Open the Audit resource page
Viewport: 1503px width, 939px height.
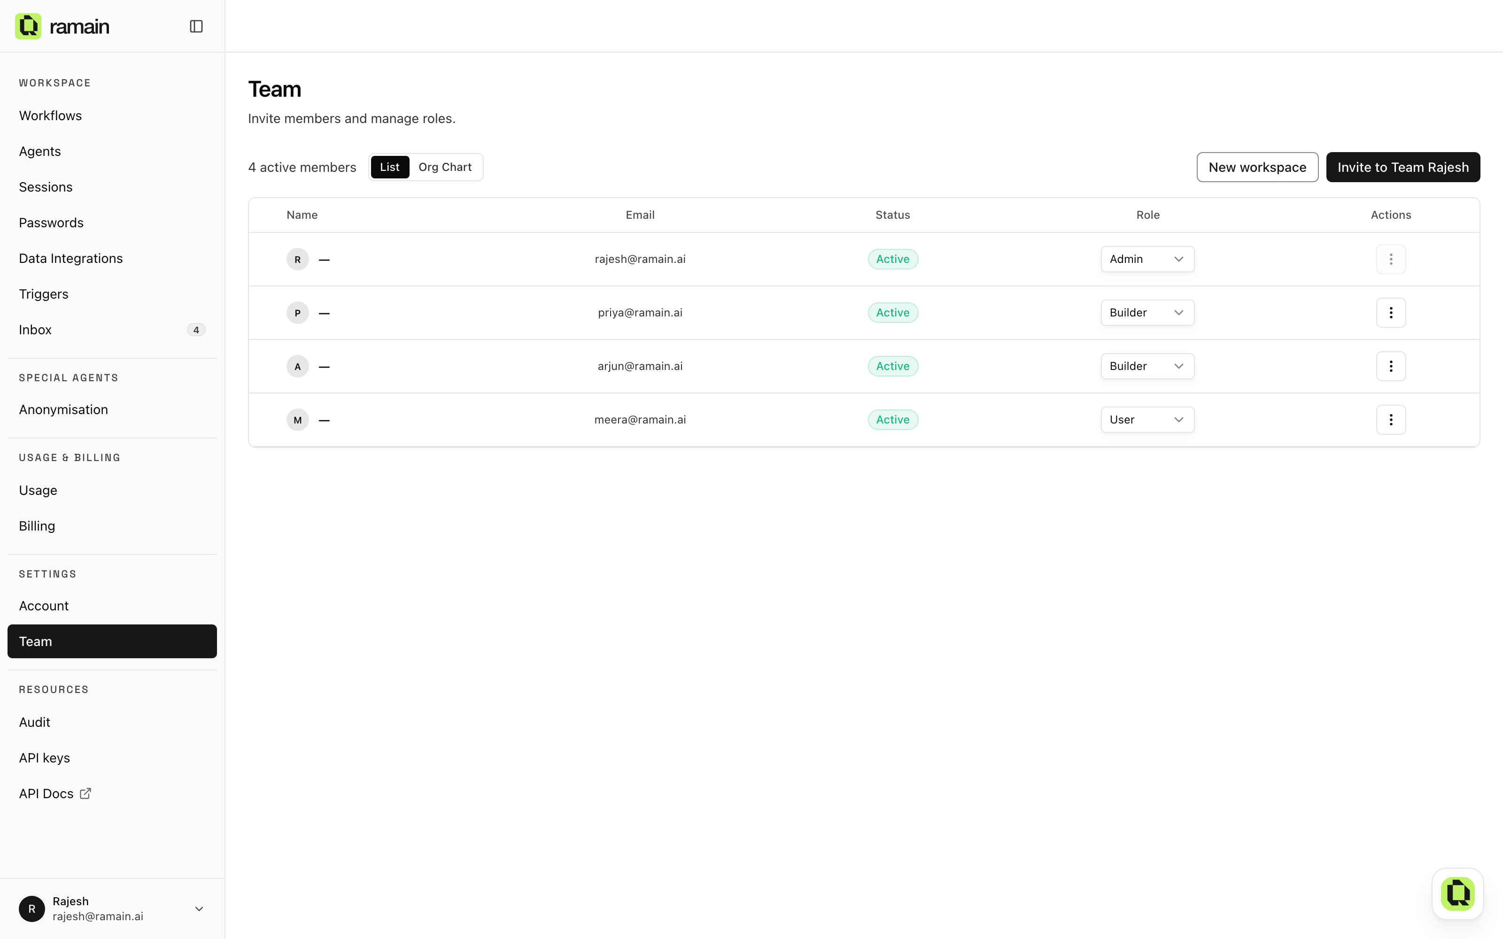coord(112,722)
